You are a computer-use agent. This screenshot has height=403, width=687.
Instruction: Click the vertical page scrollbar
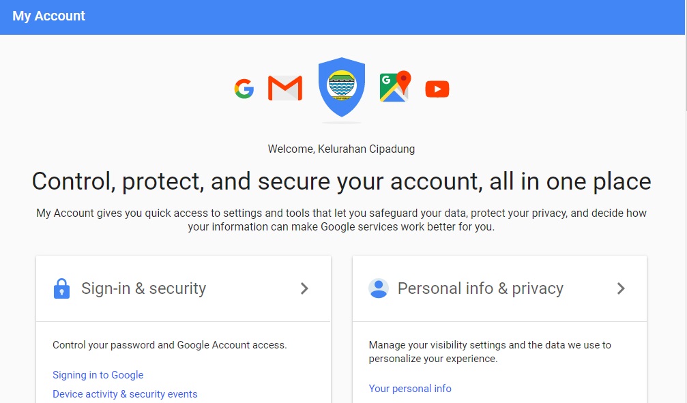pos(684,205)
